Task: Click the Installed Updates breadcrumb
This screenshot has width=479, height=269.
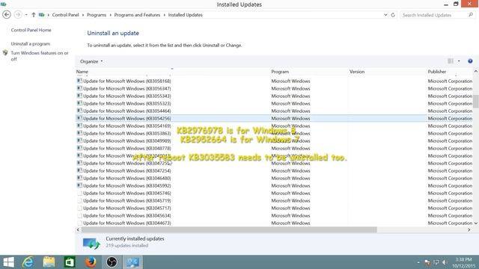Action: pyautogui.click(x=185, y=15)
